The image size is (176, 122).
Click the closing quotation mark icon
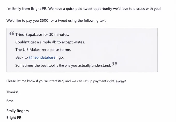coord(115,64)
